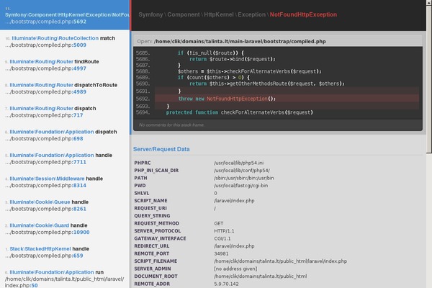Open Application handle frame at line 7711
Image resolution: width=432 pixels, height=288 pixels.
point(65,158)
